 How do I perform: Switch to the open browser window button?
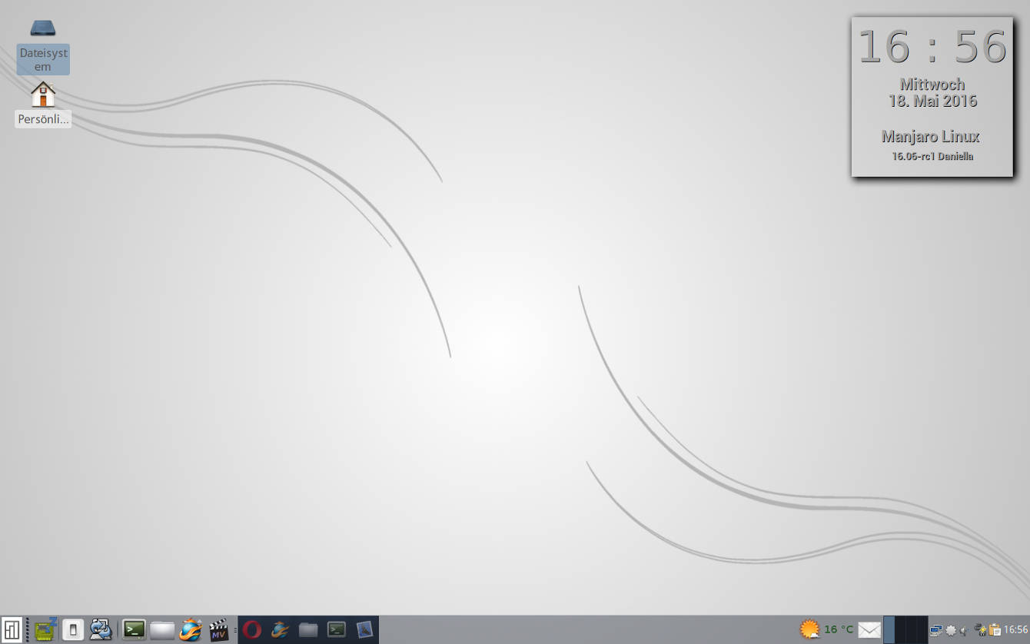280,630
